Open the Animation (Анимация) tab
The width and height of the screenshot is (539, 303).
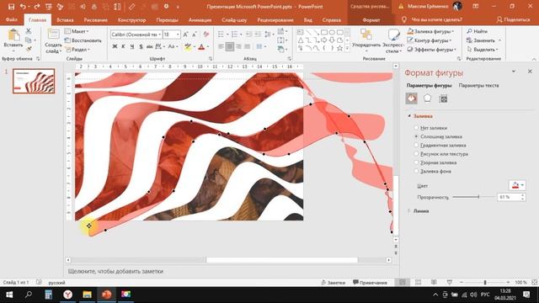point(200,20)
